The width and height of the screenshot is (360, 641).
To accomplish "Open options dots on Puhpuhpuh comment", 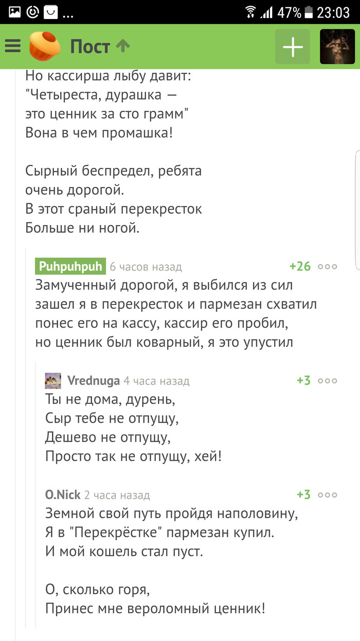I will coord(328,266).
